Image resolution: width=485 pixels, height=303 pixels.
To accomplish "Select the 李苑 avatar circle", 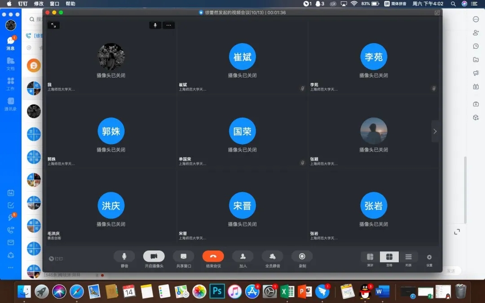I will pos(374,57).
